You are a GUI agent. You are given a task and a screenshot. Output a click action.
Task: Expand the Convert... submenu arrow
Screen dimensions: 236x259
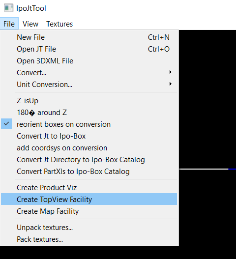point(171,72)
